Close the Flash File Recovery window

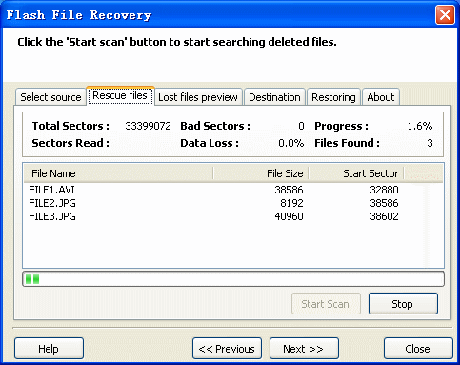point(445,14)
